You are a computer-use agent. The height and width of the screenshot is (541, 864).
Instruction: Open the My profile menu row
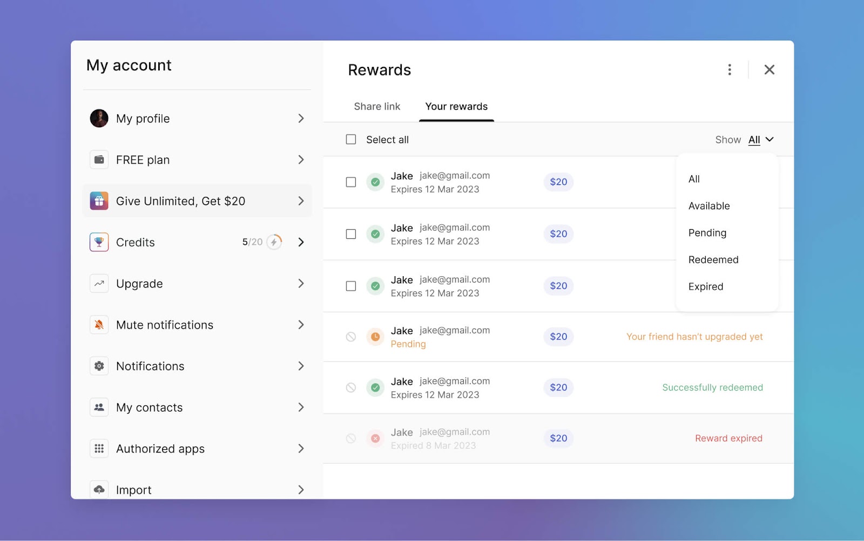197,118
